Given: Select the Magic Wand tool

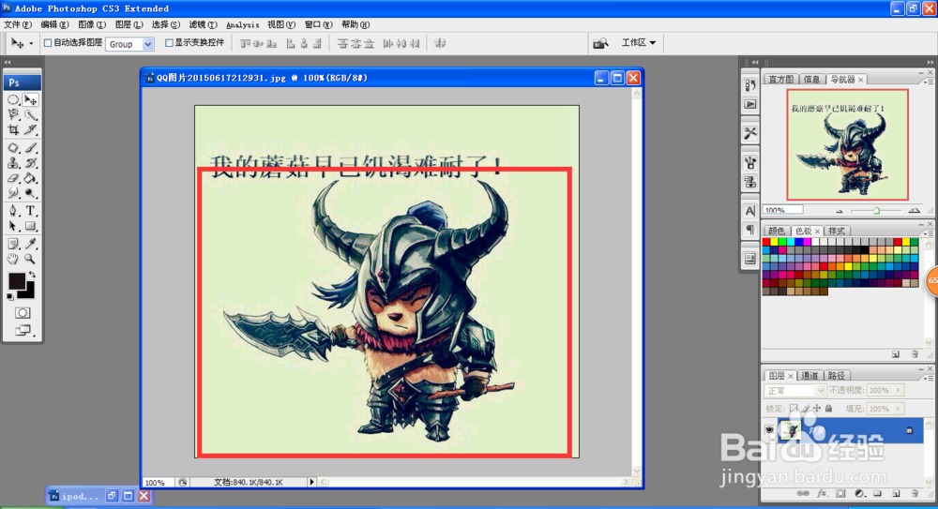Looking at the screenshot, I should 30,115.
